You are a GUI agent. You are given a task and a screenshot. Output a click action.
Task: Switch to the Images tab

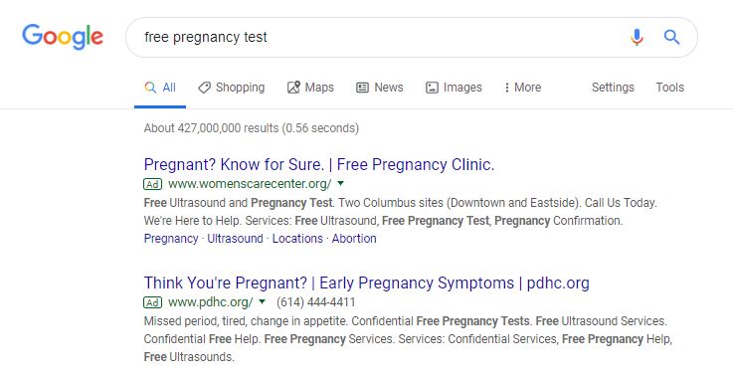(454, 88)
